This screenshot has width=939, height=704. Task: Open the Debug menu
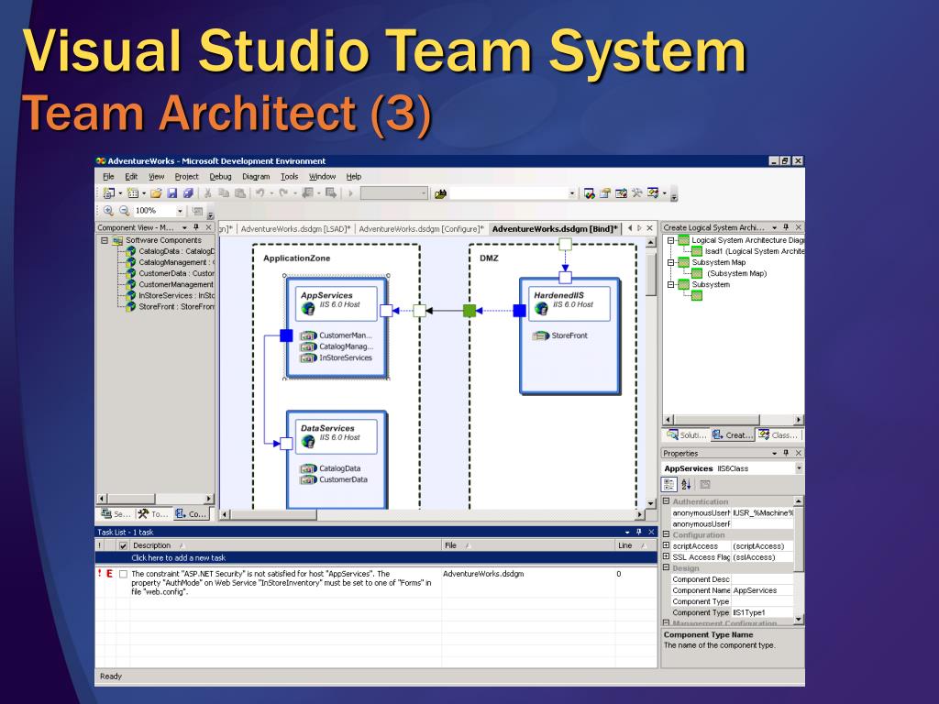(220, 177)
